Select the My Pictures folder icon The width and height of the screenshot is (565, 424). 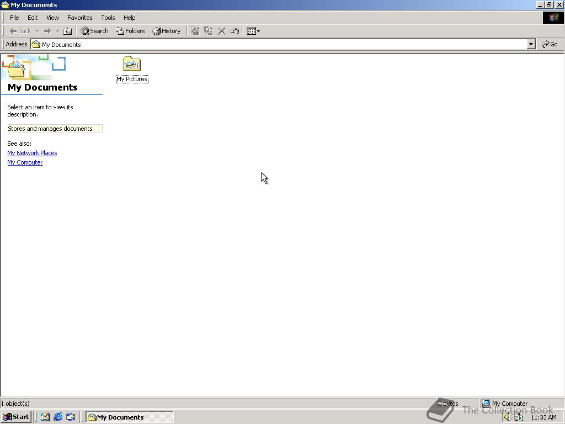pyautogui.click(x=132, y=64)
